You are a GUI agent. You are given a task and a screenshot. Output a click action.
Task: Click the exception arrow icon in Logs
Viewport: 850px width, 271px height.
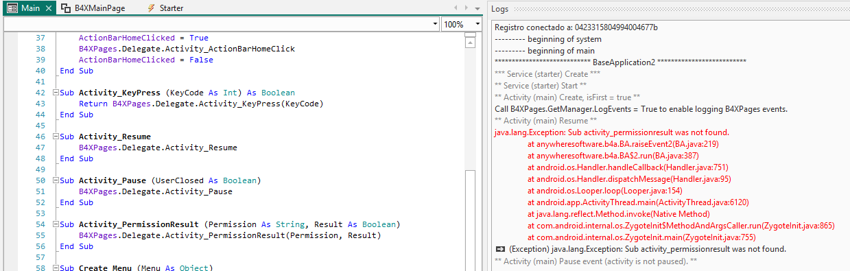pos(499,249)
